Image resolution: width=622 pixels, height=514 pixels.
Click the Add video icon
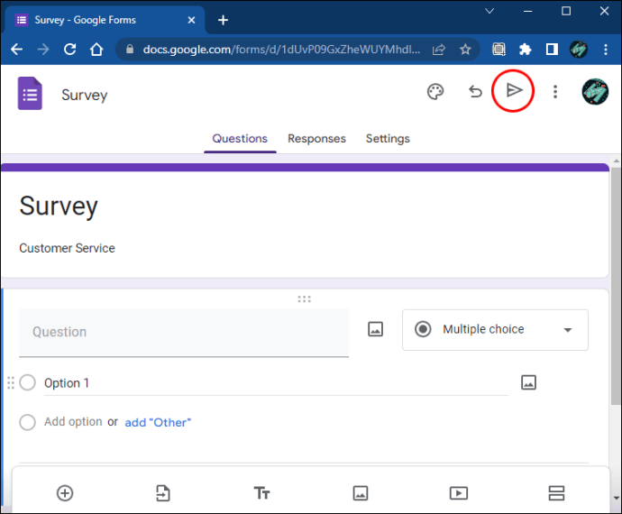tap(458, 492)
